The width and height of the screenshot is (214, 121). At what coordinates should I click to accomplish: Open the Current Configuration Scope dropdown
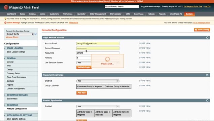(x=20, y=34)
